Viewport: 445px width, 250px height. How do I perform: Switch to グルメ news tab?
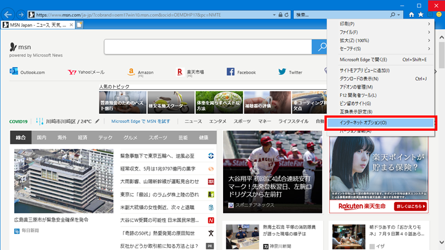tap(130, 137)
